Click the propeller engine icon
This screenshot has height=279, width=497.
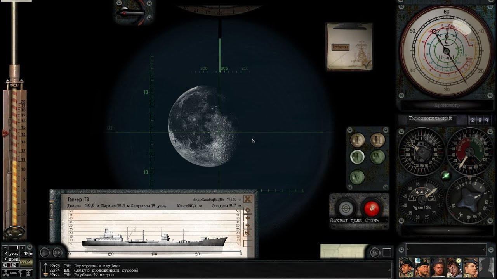coord(5,273)
